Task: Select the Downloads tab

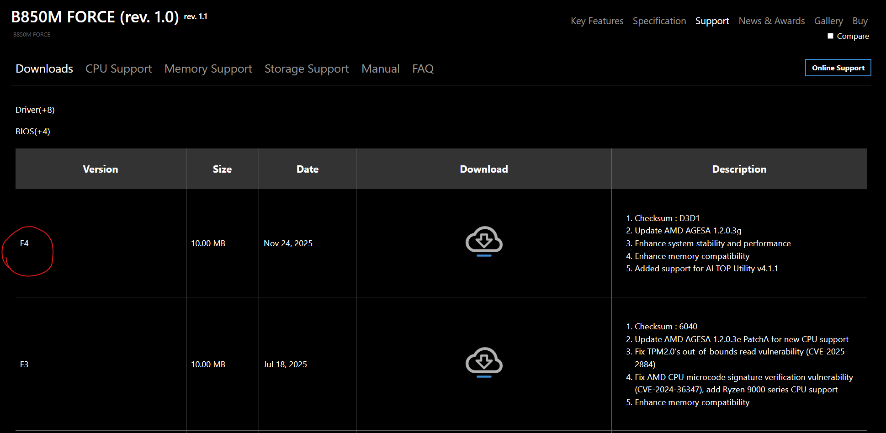Action: pyautogui.click(x=44, y=69)
